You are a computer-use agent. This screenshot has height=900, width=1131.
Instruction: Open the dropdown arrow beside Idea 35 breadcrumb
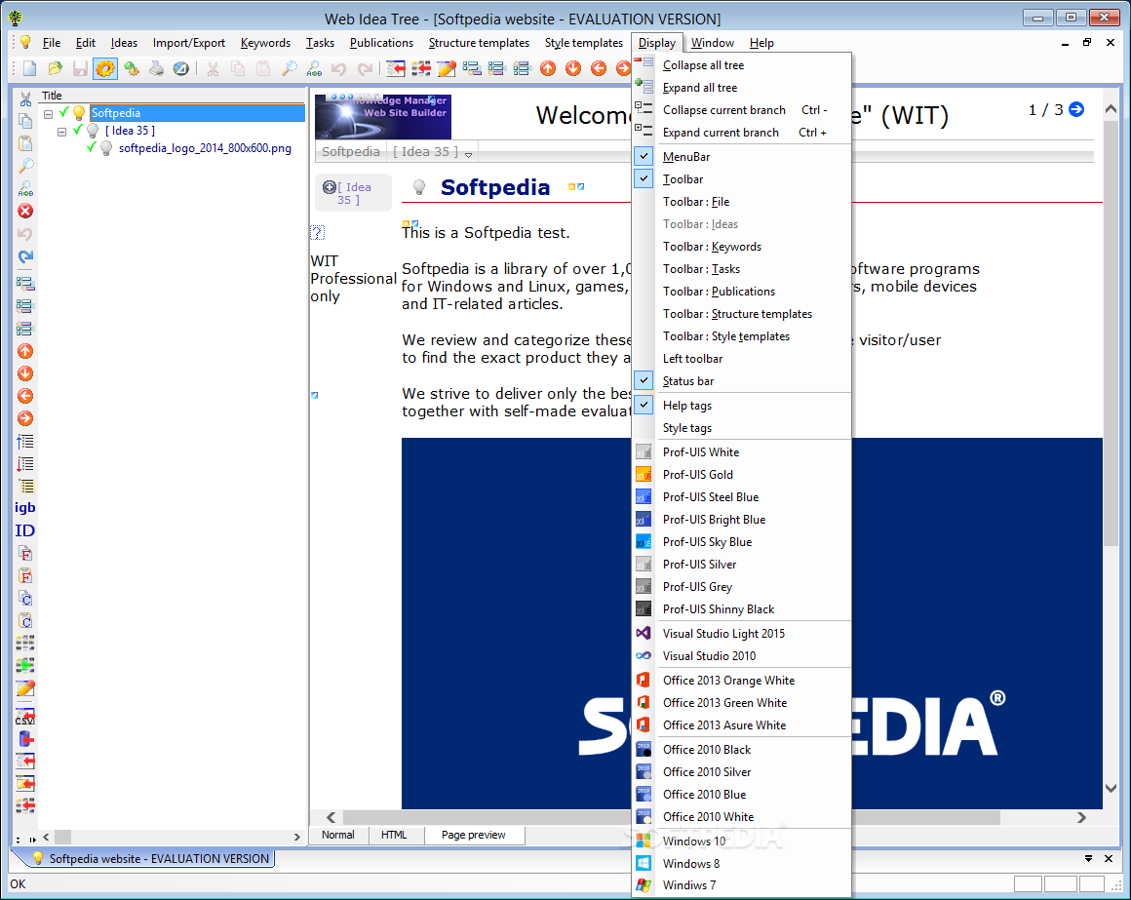click(x=468, y=154)
